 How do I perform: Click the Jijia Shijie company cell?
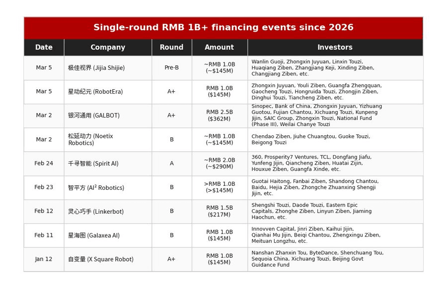[96, 68]
